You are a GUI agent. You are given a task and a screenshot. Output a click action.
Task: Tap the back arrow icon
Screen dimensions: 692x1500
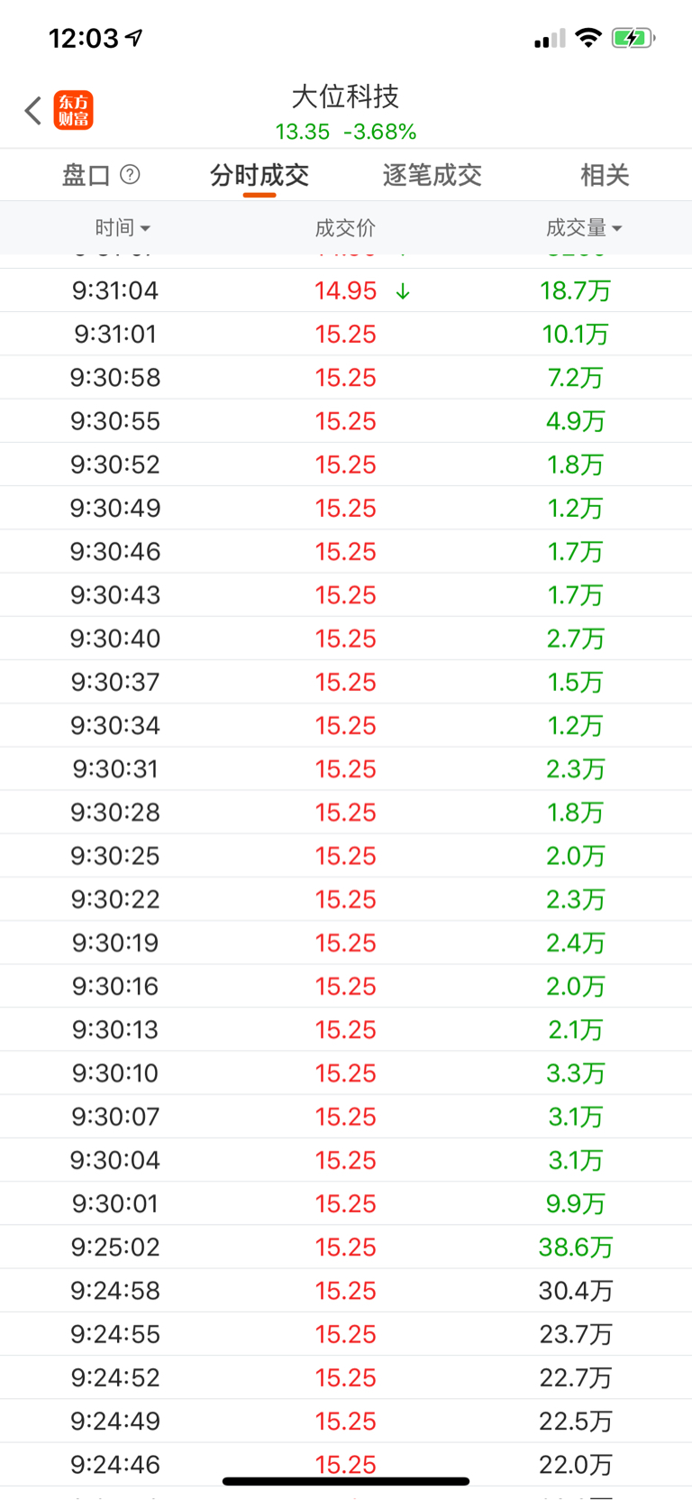click(x=33, y=111)
